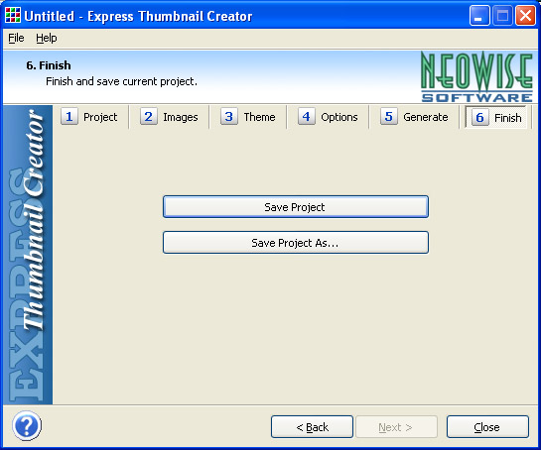Click the number 1 step icon

point(69,116)
